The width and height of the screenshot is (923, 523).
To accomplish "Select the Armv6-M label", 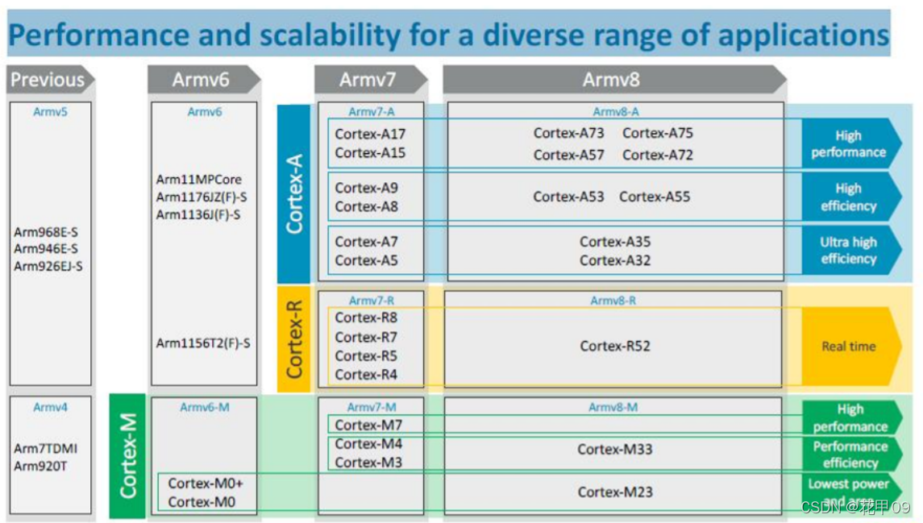I will coord(204,407).
